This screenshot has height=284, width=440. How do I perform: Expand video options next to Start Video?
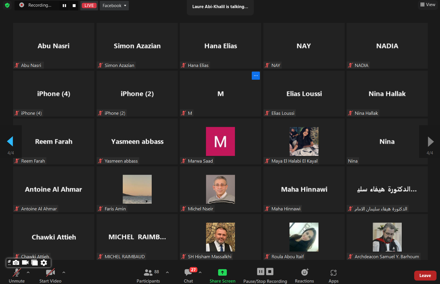[x=64, y=272]
